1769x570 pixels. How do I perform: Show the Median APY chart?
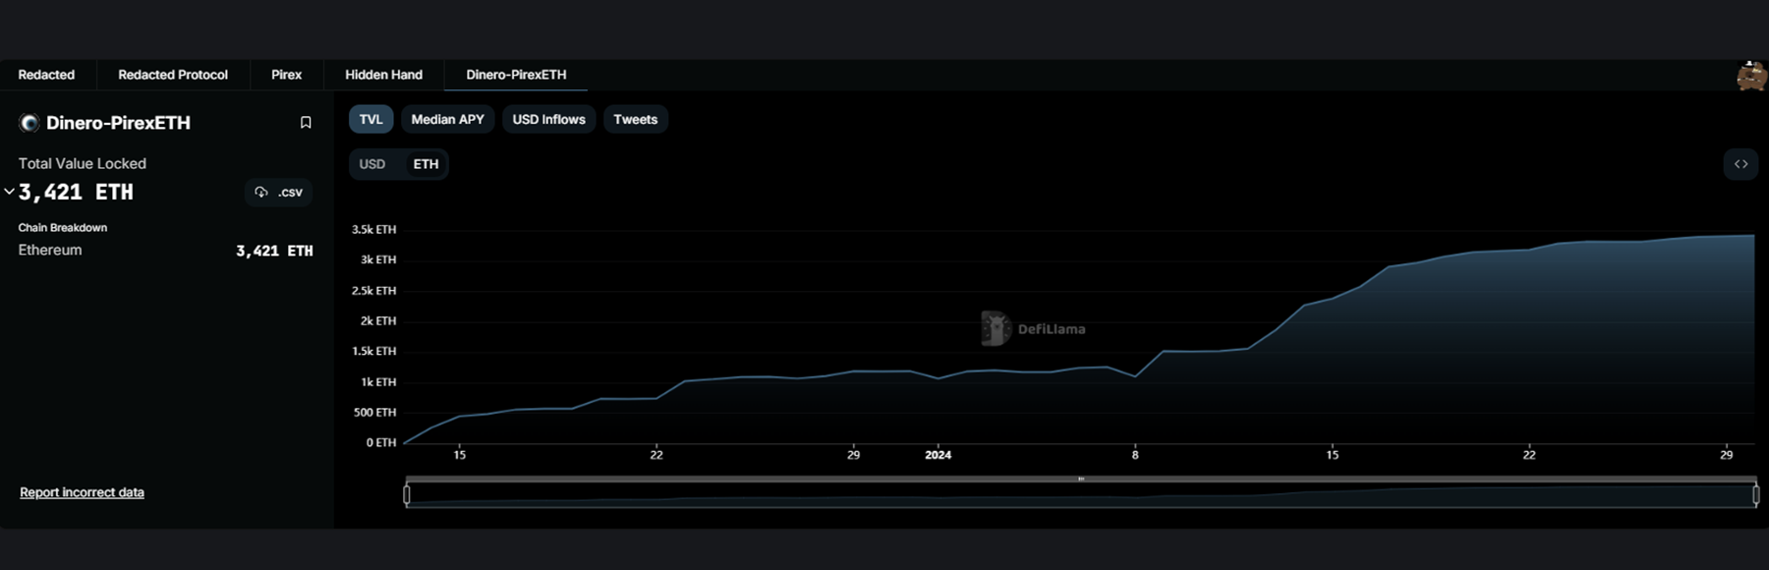click(x=447, y=119)
